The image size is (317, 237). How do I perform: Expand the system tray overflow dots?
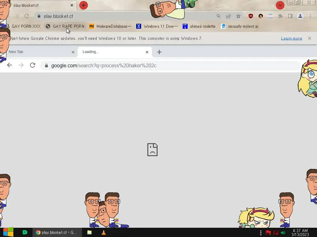coord(261,233)
